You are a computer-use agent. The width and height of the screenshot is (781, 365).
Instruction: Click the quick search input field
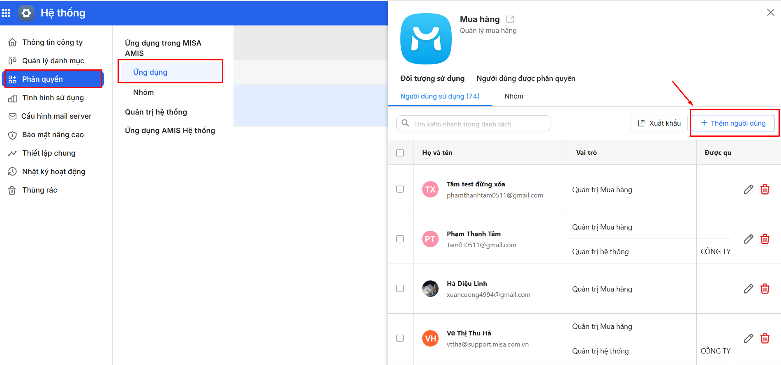(473, 123)
